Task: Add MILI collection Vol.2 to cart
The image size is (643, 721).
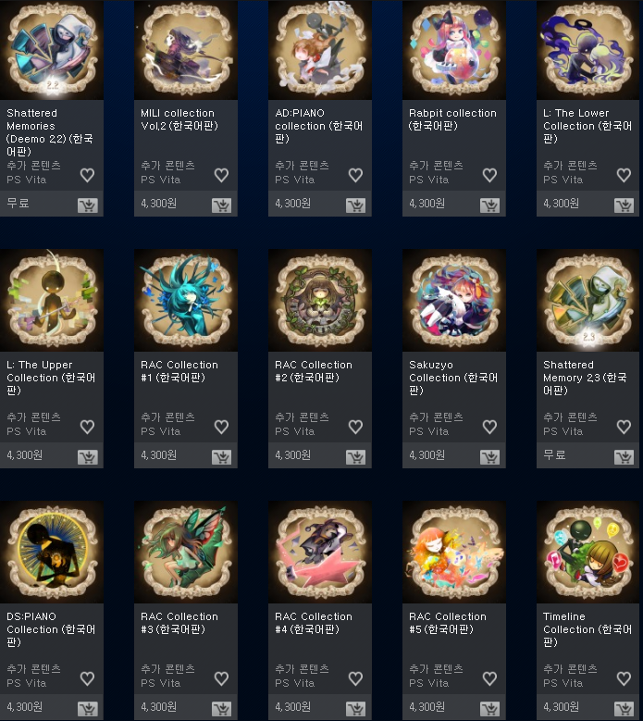Action: pyautogui.click(x=221, y=205)
